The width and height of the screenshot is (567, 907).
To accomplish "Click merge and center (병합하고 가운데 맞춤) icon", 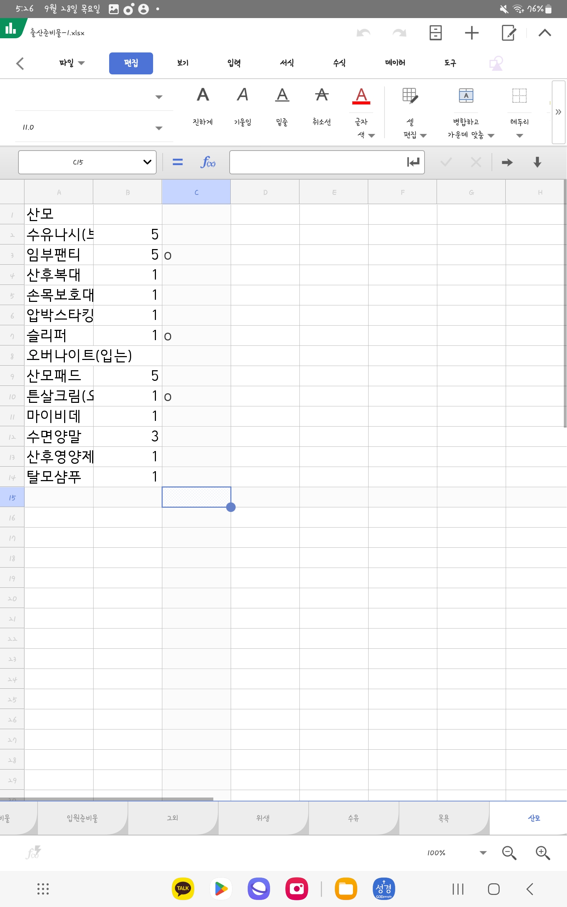I will point(466,96).
